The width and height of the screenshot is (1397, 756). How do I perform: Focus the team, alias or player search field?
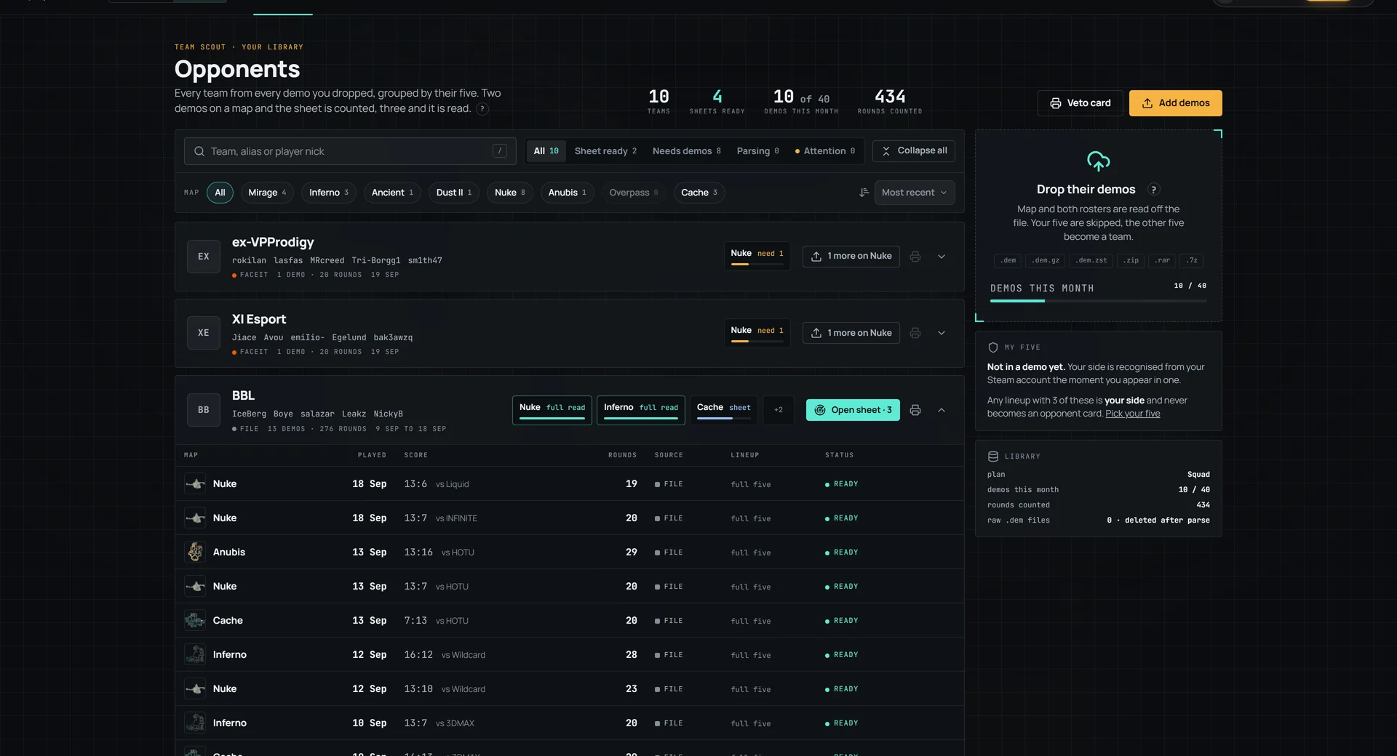pyautogui.click(x=350, y=151)
